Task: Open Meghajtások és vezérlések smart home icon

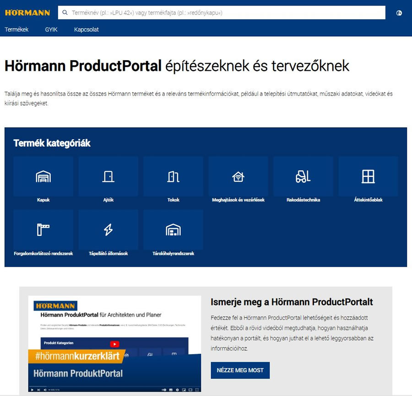Action: click(239, 176)
